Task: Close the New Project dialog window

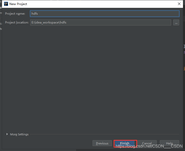Action: coord(179,4)
